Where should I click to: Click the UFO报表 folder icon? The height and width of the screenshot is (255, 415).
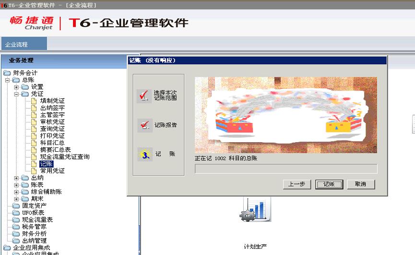pos(16,213)
